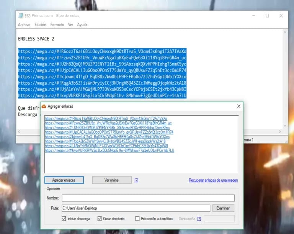Open the Formato menu in Bloc de notas

pyautogui.click(x=57, y=25)
